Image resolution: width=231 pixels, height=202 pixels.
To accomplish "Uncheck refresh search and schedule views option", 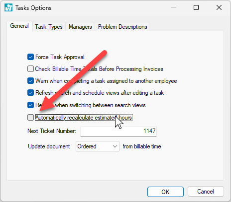I will click(x=30, y=93).
